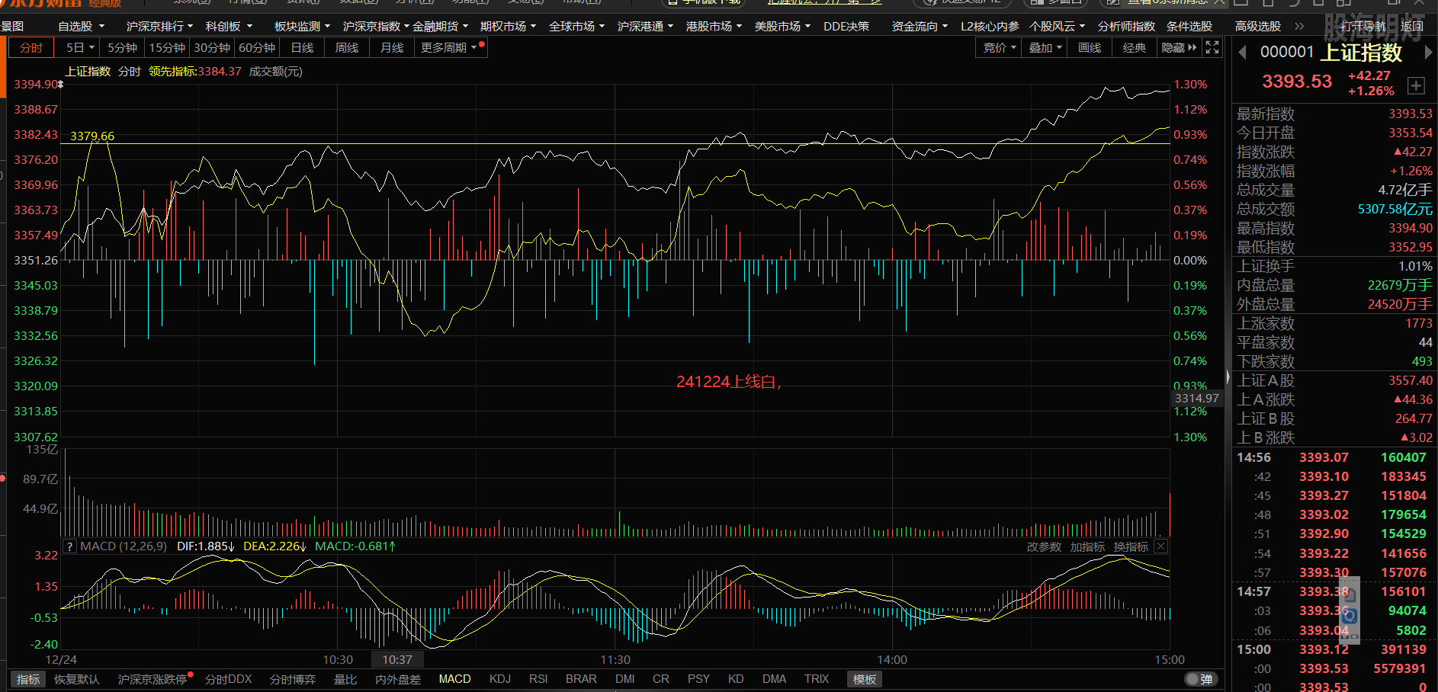The height and width of the screenshot is (692, 1438).
Task: Open the 5日 period dropdown
Action: tap(80, 47)
